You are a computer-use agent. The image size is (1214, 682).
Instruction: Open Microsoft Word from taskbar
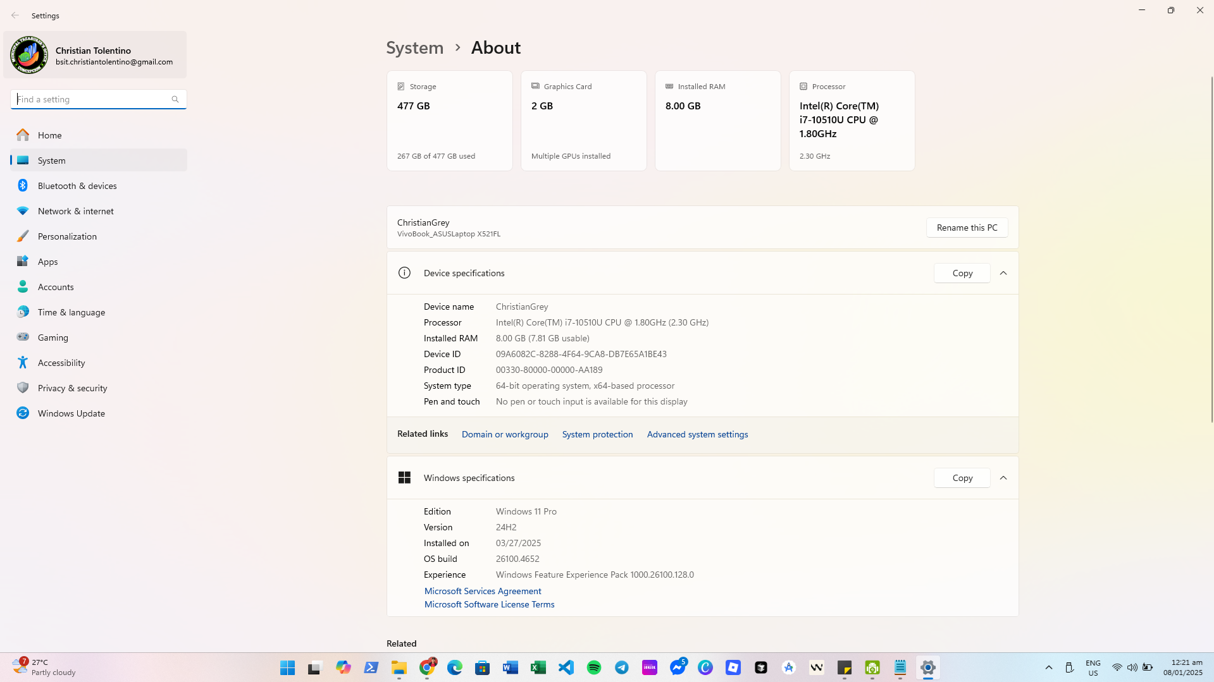tap(511, 667)
